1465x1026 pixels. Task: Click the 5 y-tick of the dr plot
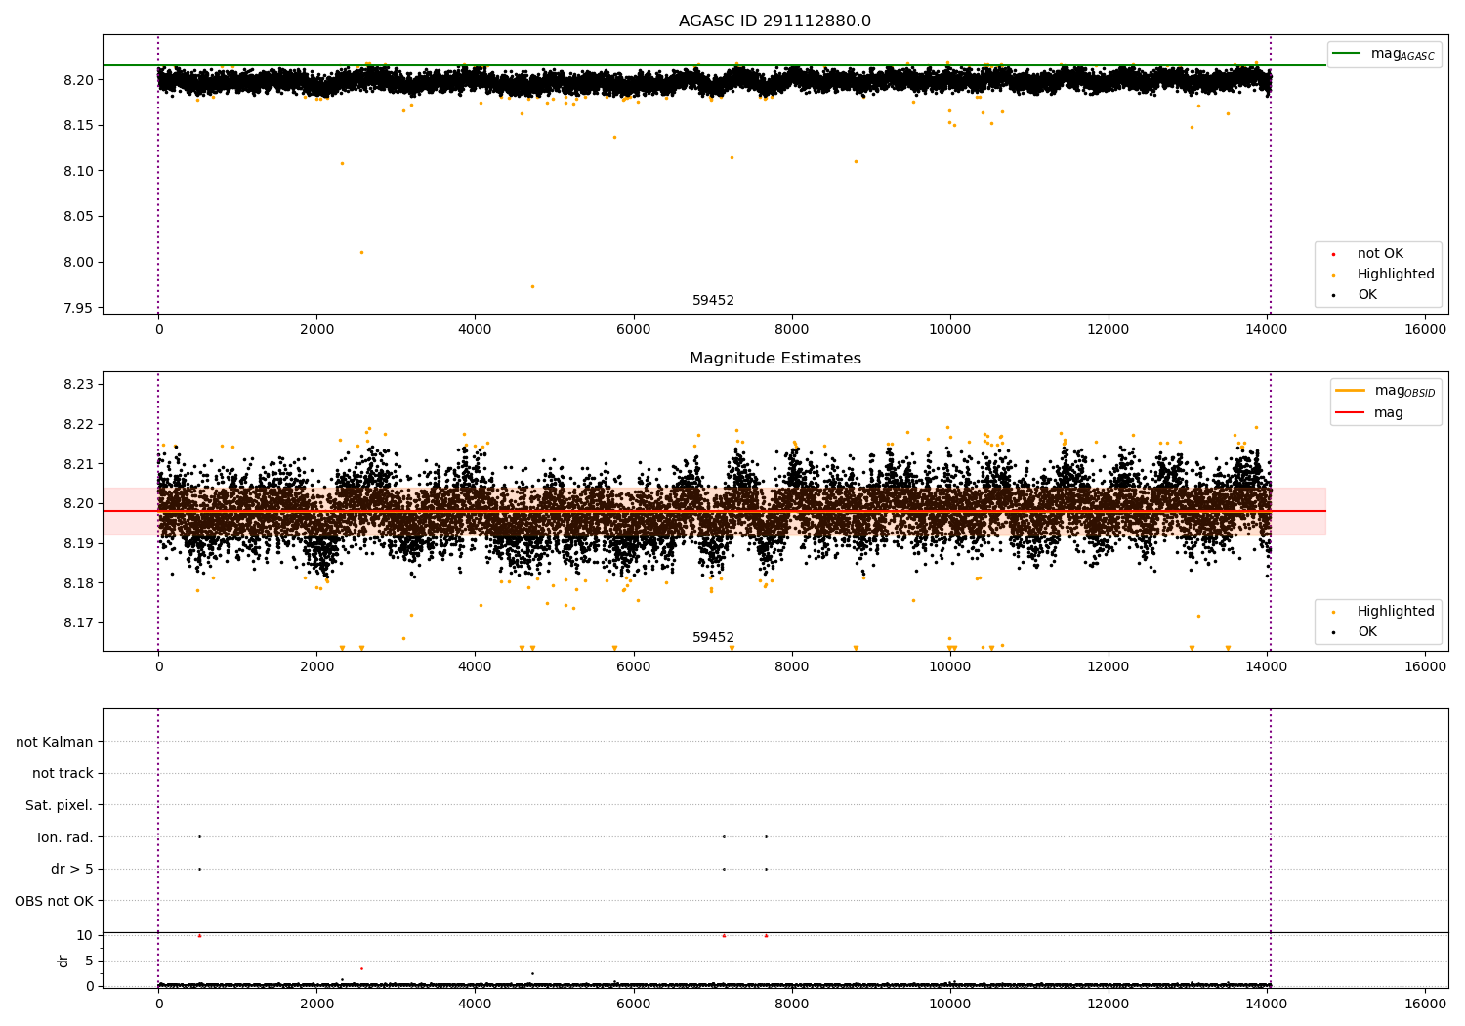click(x=90, y=961)
